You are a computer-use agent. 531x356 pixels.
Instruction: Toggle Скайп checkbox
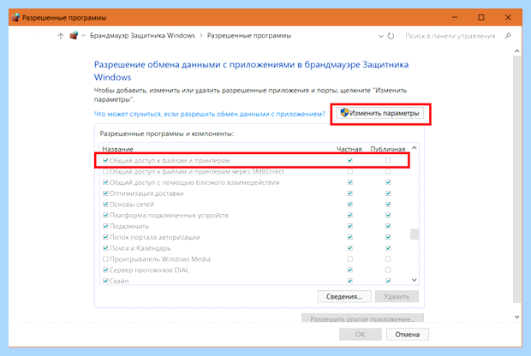click(x=105, y=281)
